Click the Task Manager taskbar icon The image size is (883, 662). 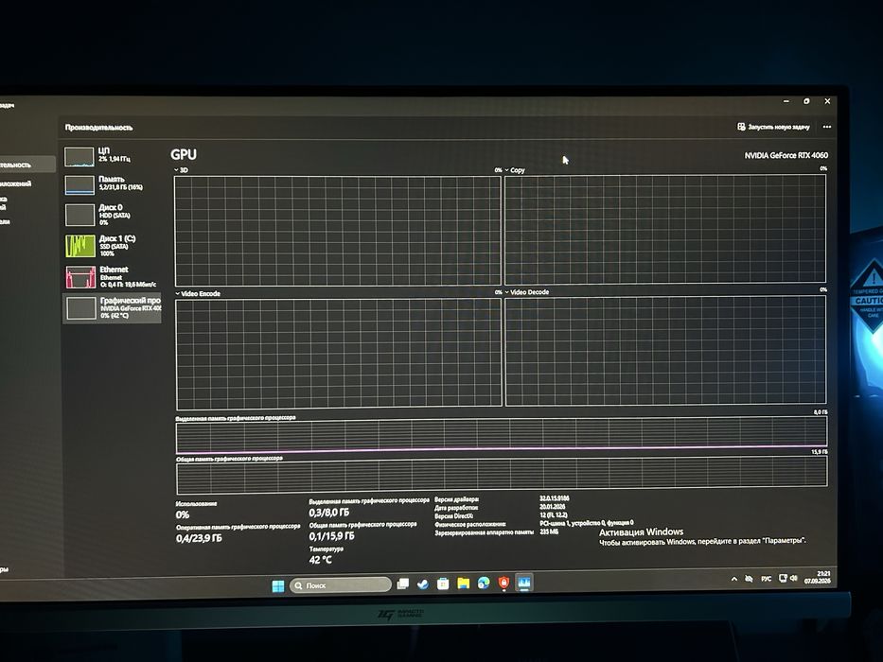[523, 582]
